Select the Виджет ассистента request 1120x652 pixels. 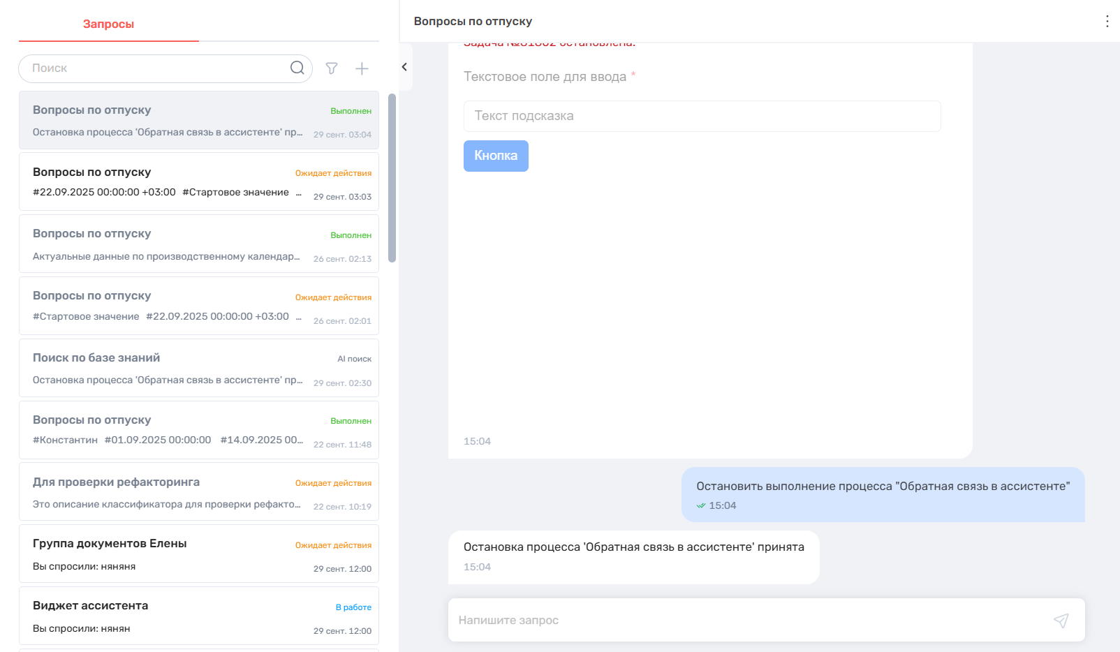199,616
